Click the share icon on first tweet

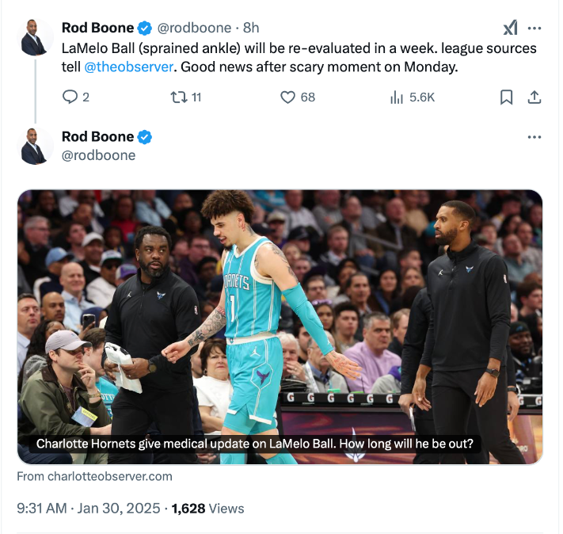(x=534, y=97)
